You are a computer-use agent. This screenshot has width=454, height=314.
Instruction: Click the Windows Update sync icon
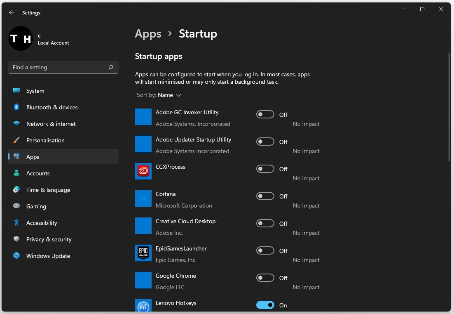(x=16, y=256)
